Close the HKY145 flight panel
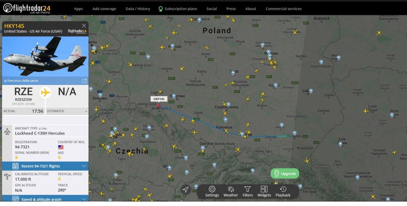 pyautogui.click(x=84, y=26)
